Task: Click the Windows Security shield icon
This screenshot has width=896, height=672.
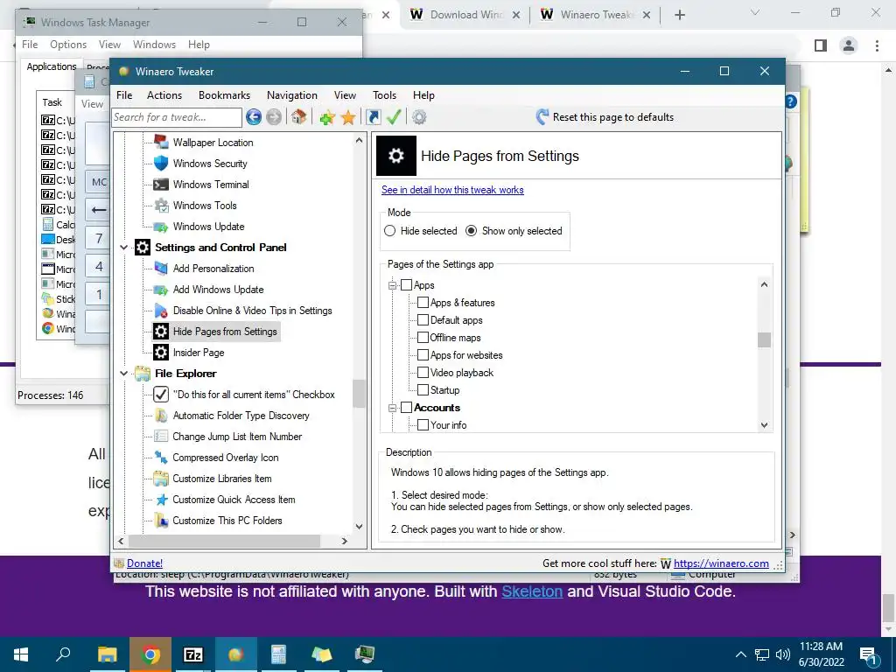Action: (x=161, y=164)
